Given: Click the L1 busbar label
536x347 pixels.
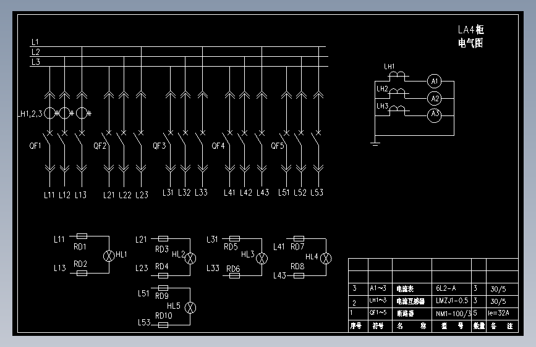Looking at the screenshot, I should [x=35, y=42].
